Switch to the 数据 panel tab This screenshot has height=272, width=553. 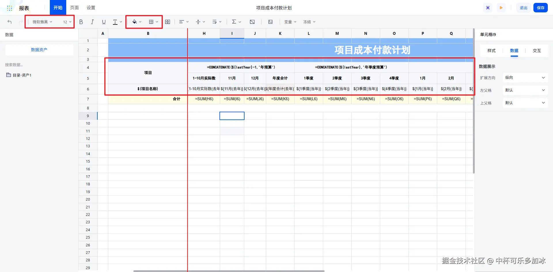pos(514,51)
